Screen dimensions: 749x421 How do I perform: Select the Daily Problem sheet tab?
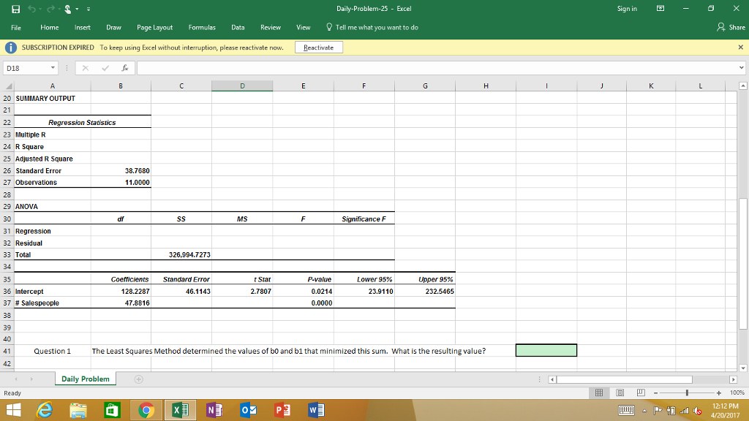click(84, 379)
